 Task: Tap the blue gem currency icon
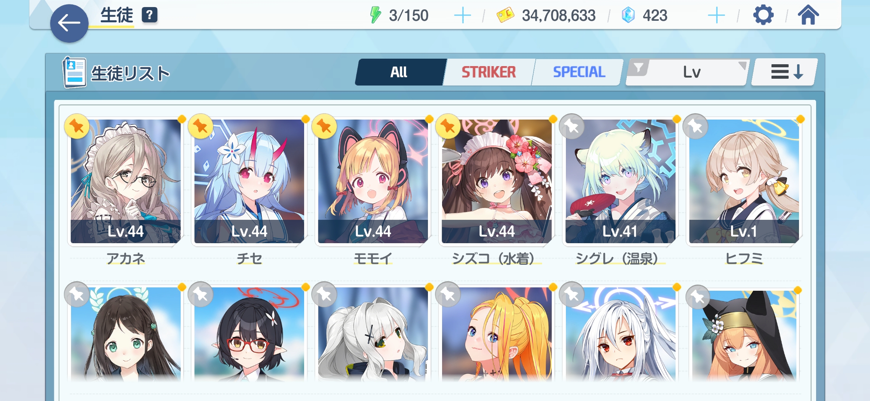click(x=628, y=15)
